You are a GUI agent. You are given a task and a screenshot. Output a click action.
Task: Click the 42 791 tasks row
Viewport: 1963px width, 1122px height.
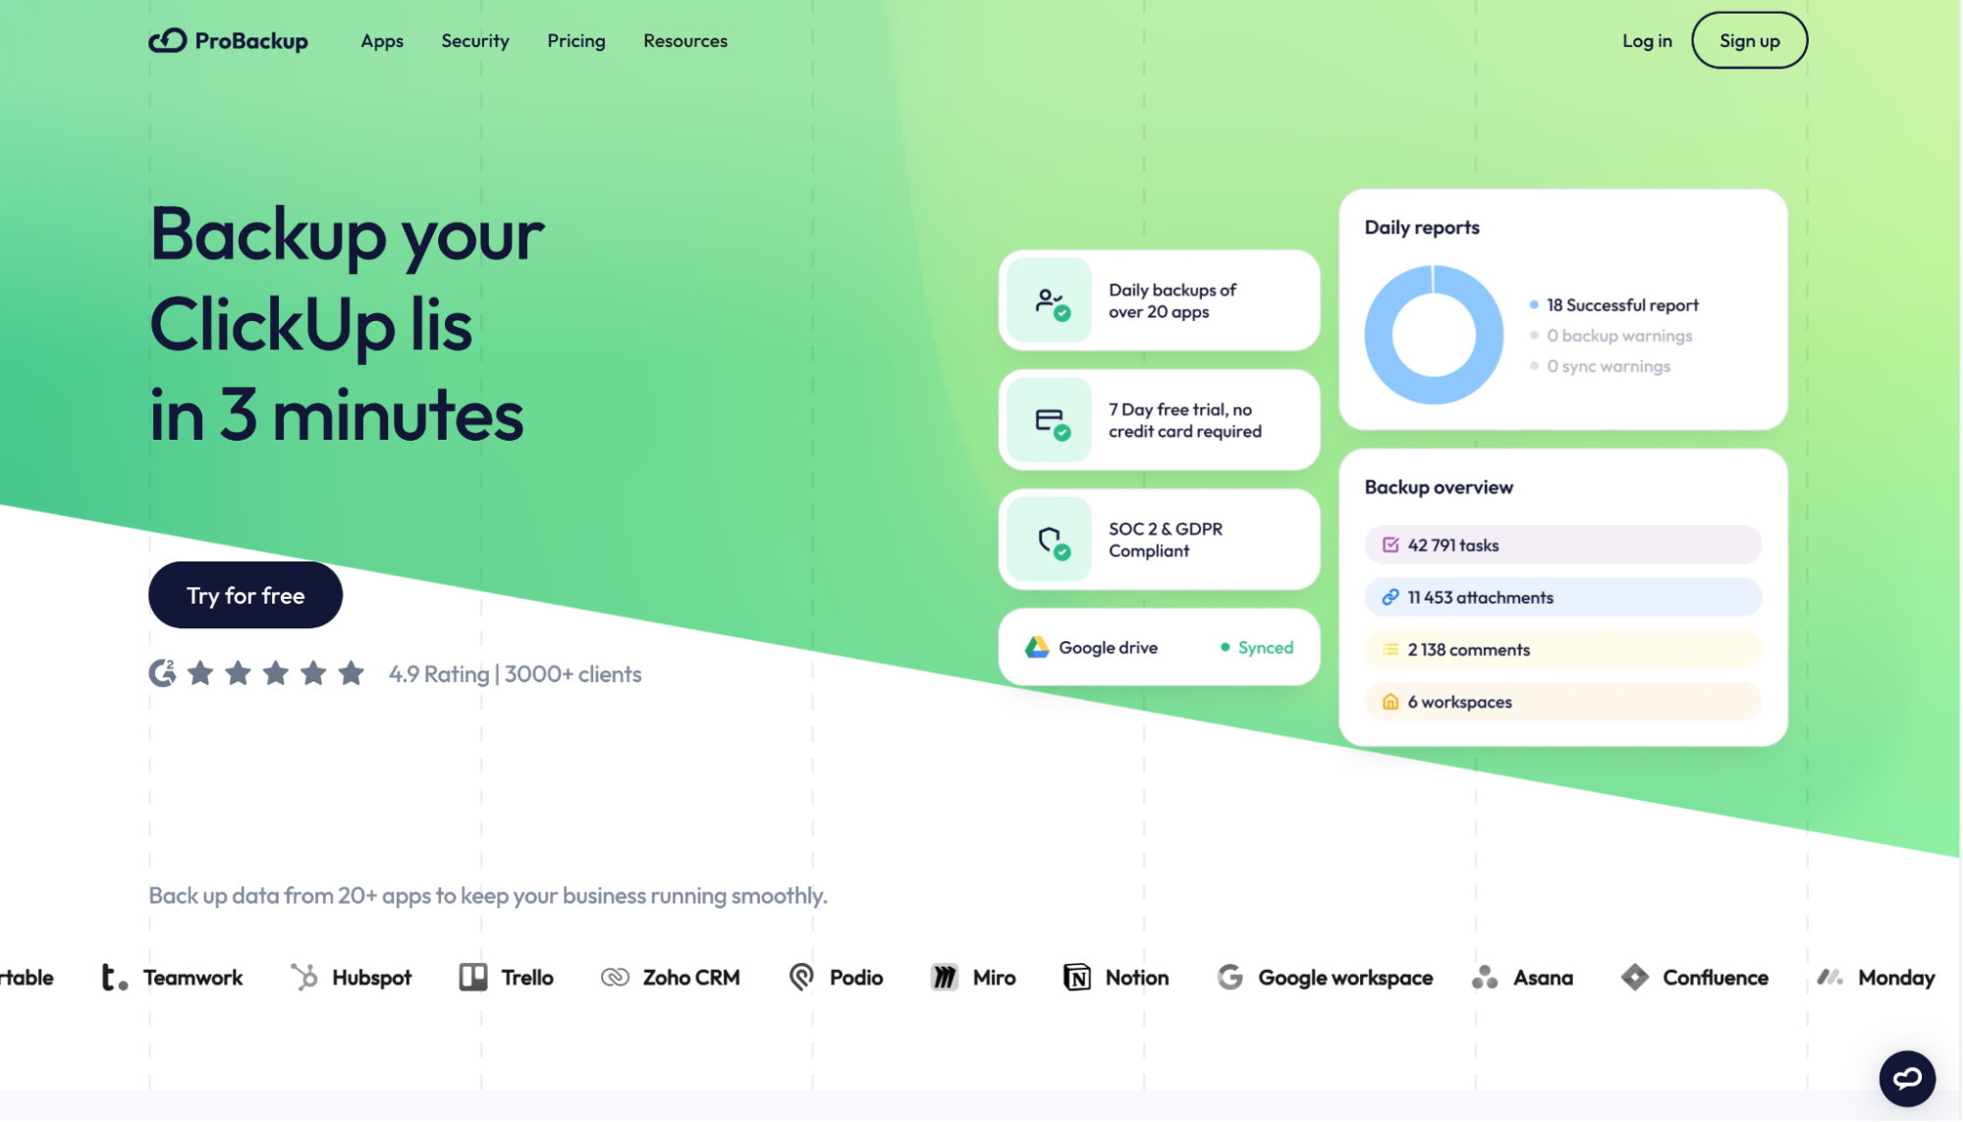coord(1562,545)
